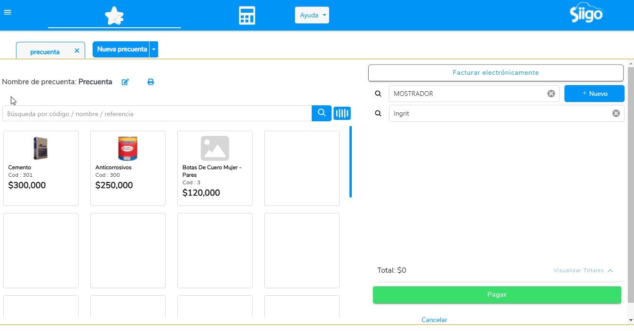The height and width of the screenshot is (331, 634).
Task: Click the blue product search magnifier button
Action: (322, 113)
